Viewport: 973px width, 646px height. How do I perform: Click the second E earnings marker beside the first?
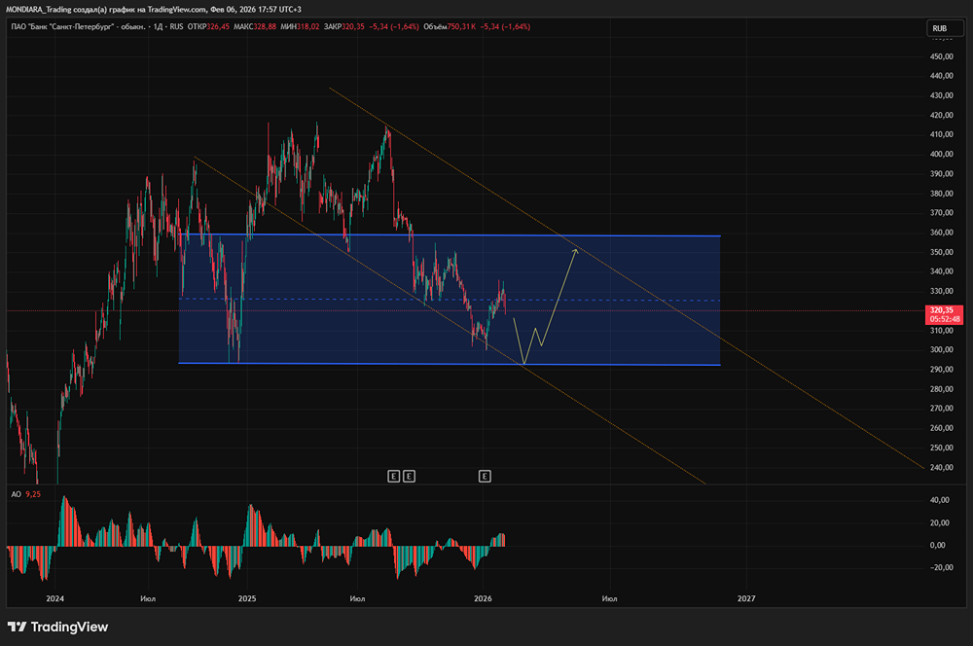coord(409,476)
